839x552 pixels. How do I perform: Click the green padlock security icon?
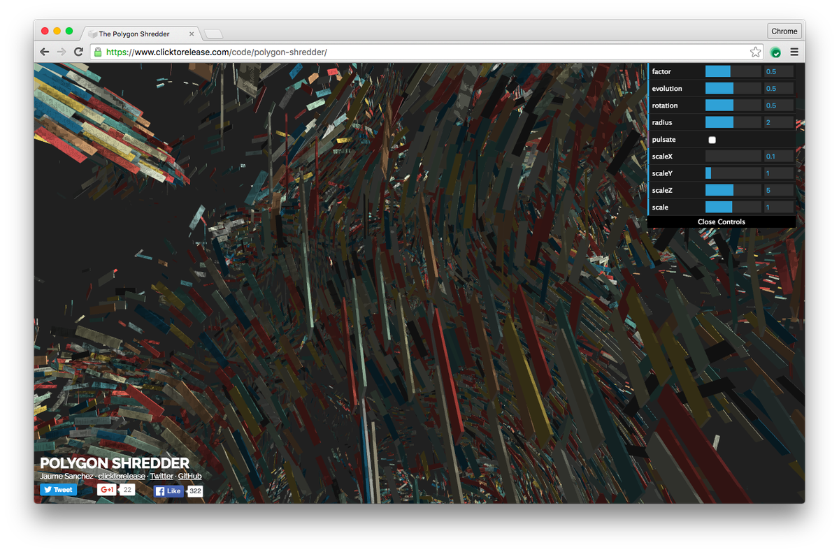coord(98,52)
